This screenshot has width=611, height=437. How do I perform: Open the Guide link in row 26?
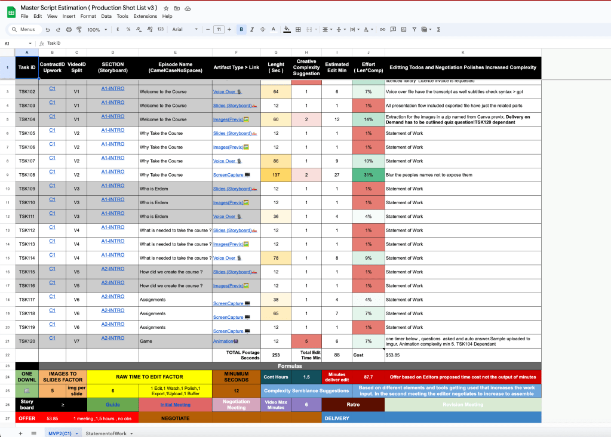[113, 405]
